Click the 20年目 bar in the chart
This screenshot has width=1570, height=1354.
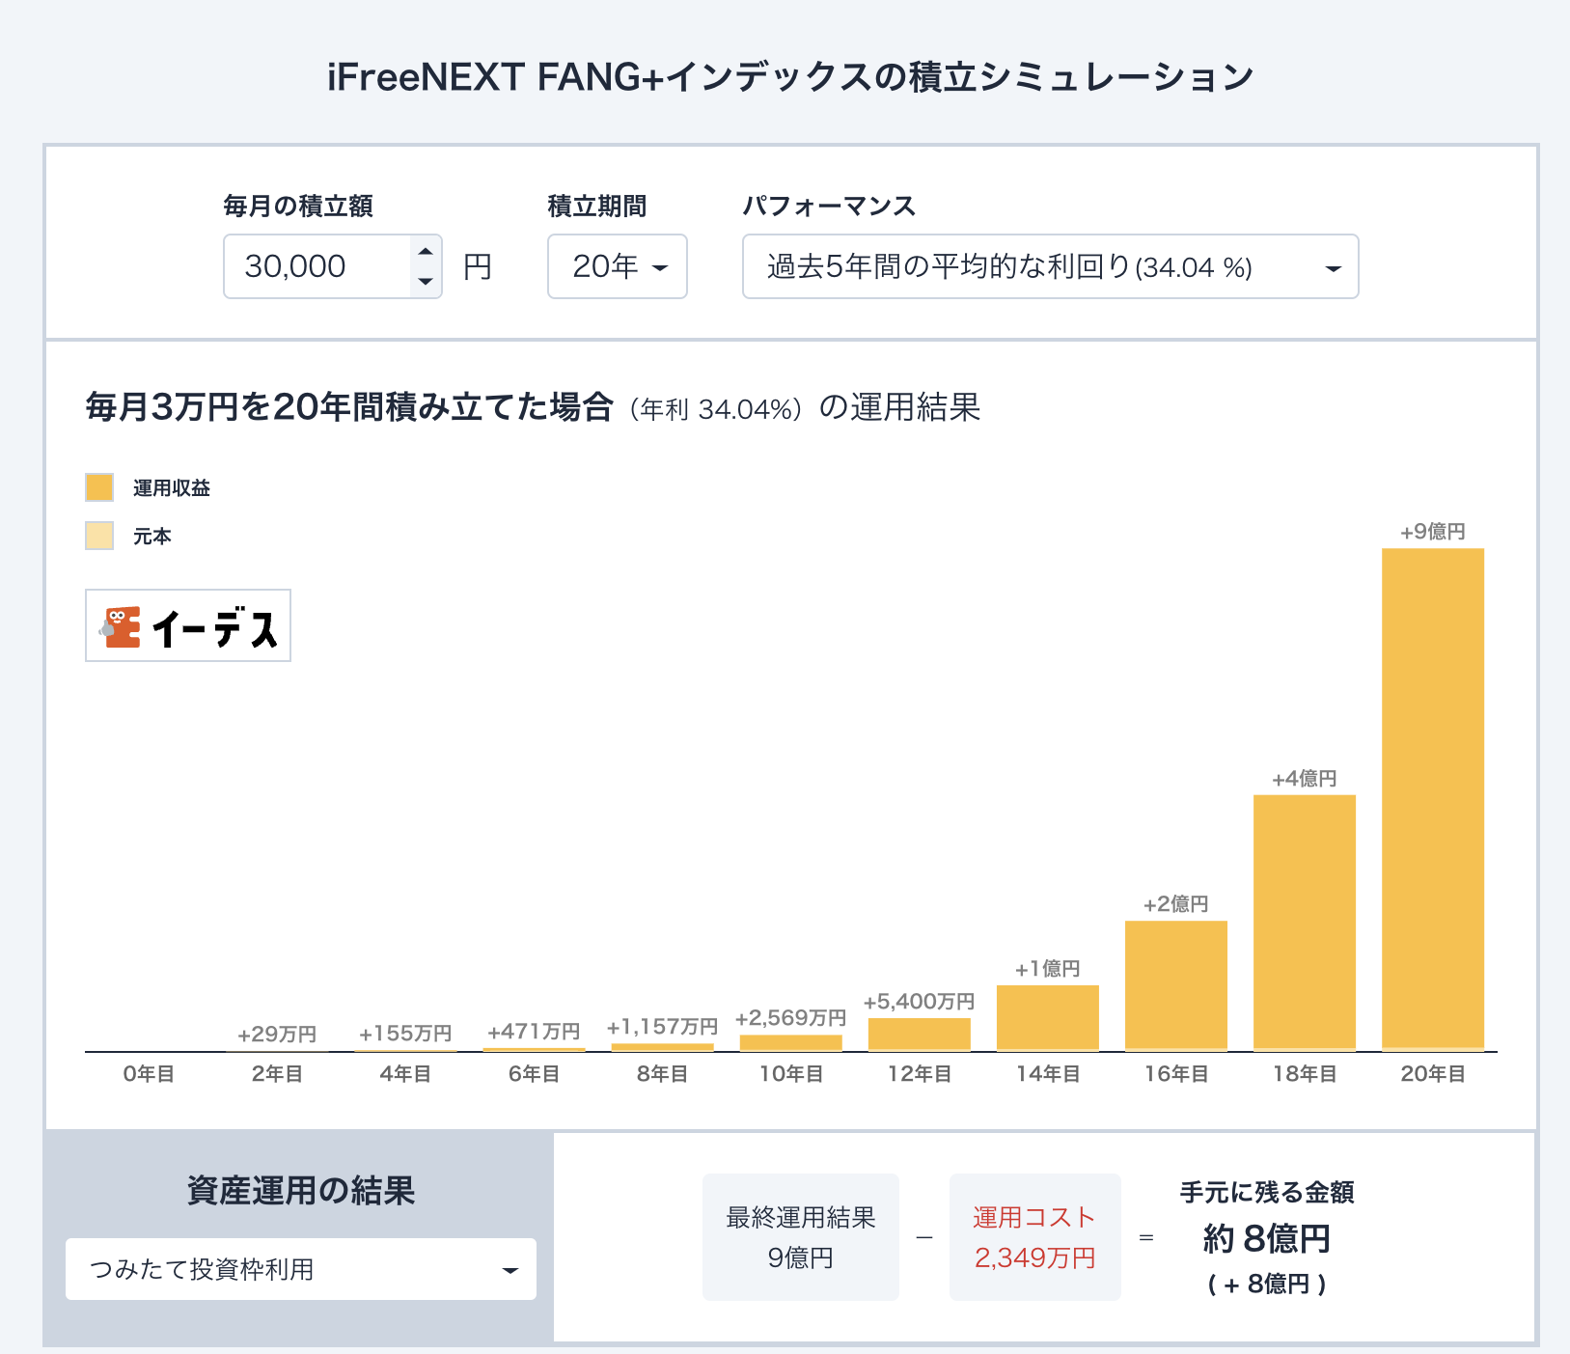coord(1433,799)
